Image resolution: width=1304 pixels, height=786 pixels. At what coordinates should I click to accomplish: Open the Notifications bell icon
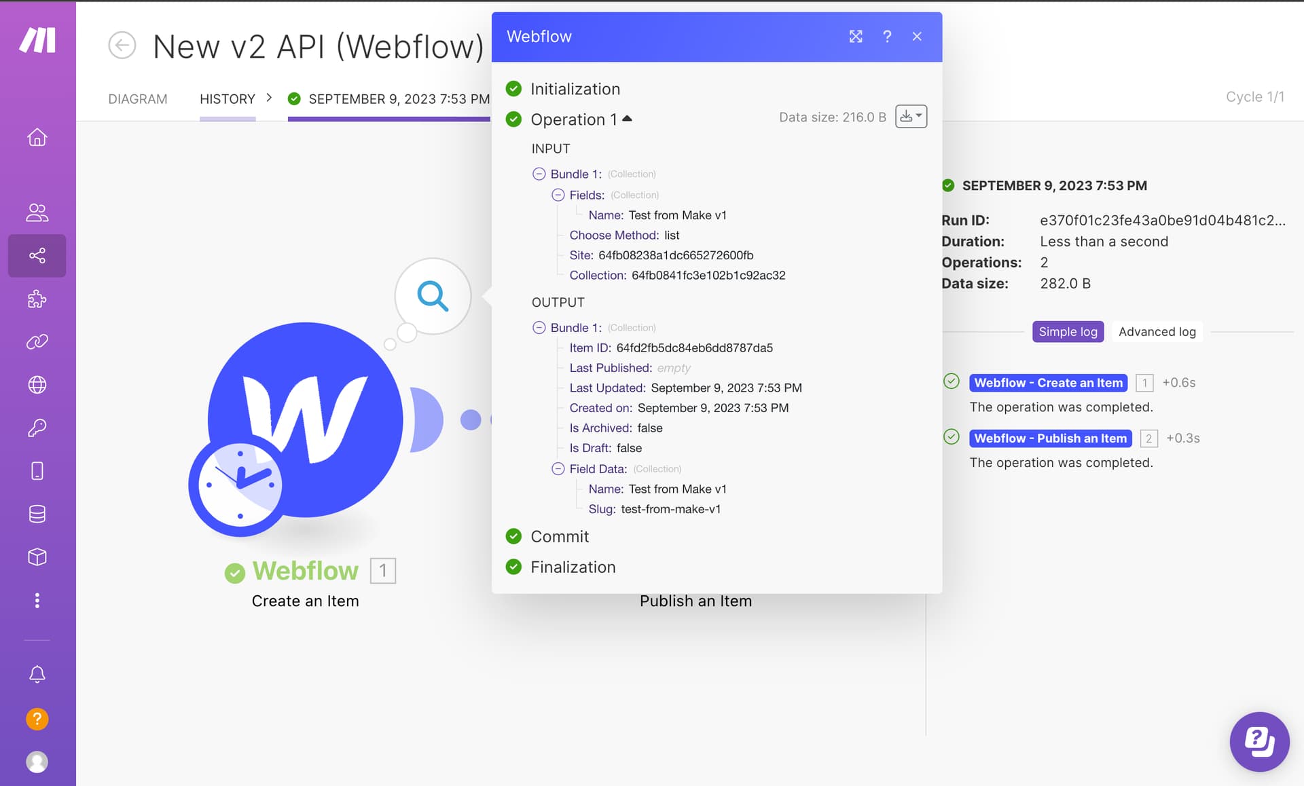37,674
